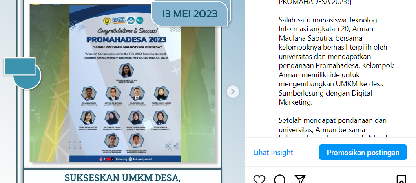Go to next slide using right chevron arrow
This screenshot has height=183, width=416.
232,92
